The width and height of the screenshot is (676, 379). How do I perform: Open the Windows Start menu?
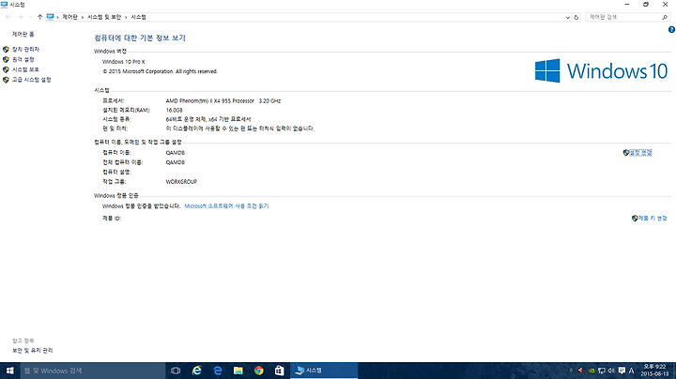point(10,371)
